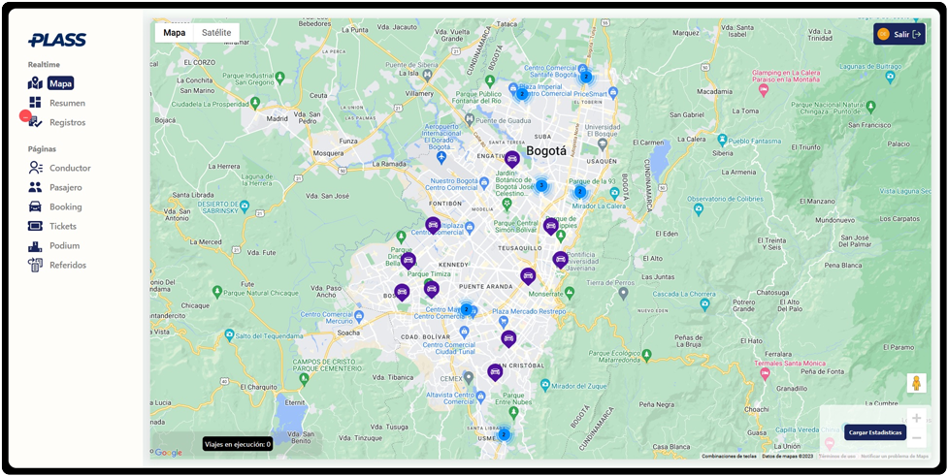Select car marker at Parque de los Hippies

550,227
